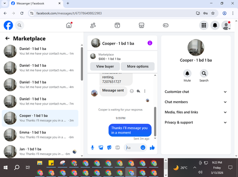This screenshot has width=238, height=177.
Task: Open the Video (Reels) icon
Action: pos(117,25)
